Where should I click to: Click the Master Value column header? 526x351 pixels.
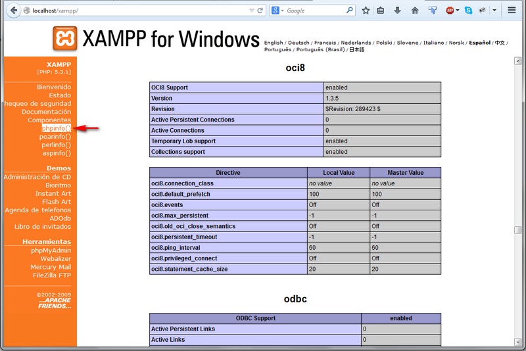(405, 173)
